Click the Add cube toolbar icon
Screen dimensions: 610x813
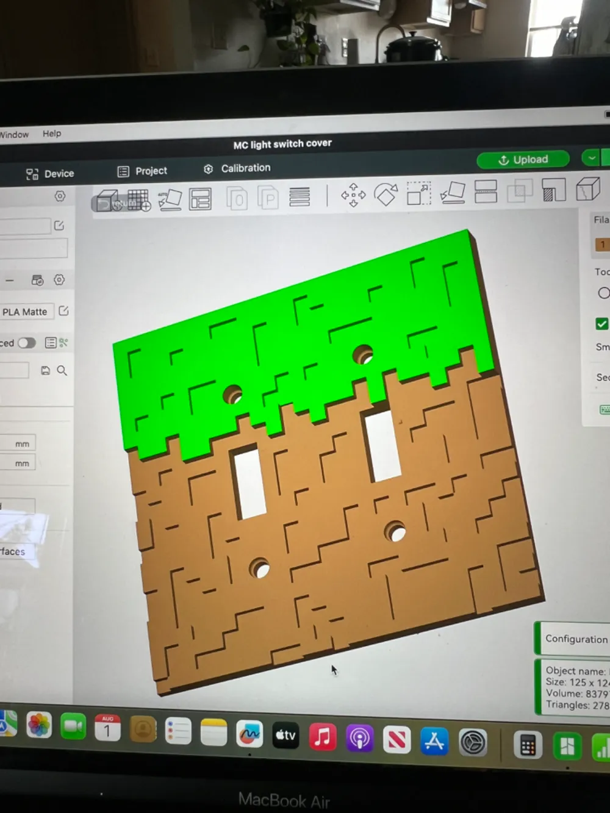point(108,201)
